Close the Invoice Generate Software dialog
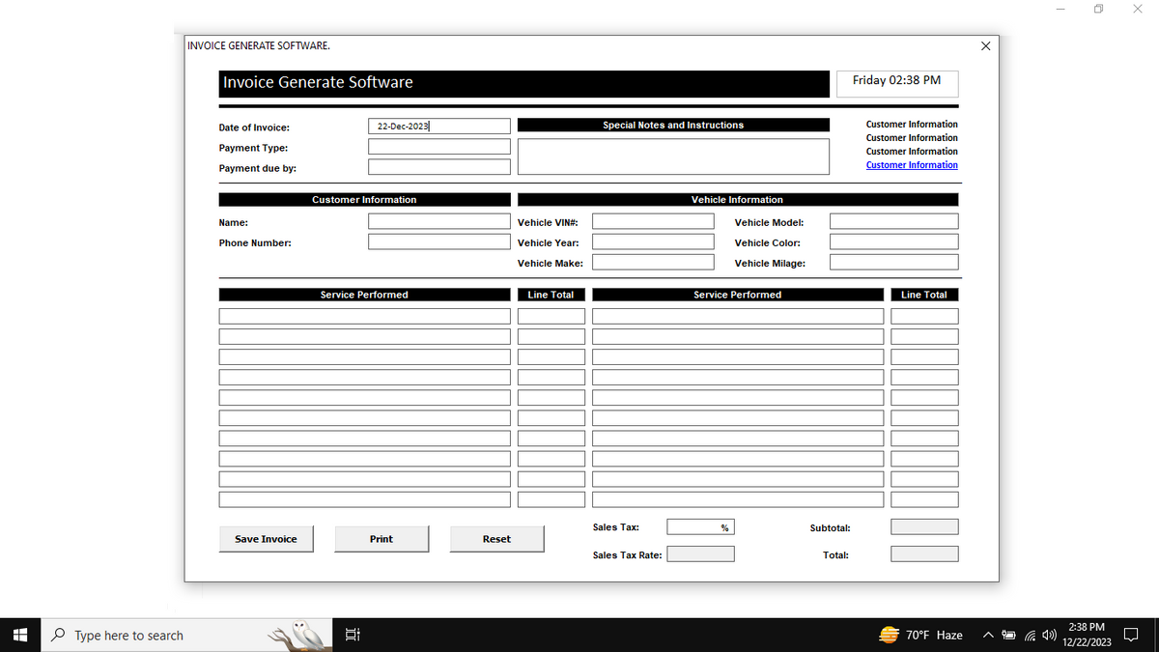 [x=985, y=45]
